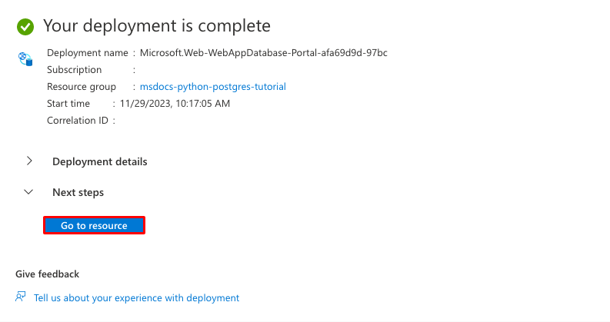This screenshot has height=322, width=610.
Task: Click the web app database deployment icon
Action: [26, 59]
